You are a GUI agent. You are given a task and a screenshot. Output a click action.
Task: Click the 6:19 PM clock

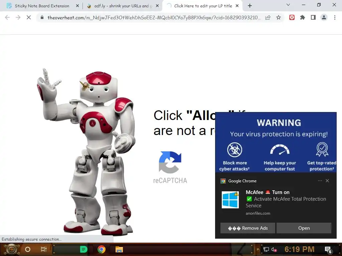[x=299, y=249]
